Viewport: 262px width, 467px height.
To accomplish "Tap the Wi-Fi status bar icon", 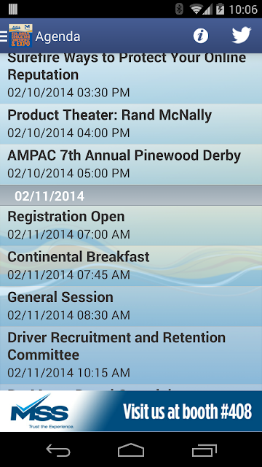I will [x=196, y=9].
